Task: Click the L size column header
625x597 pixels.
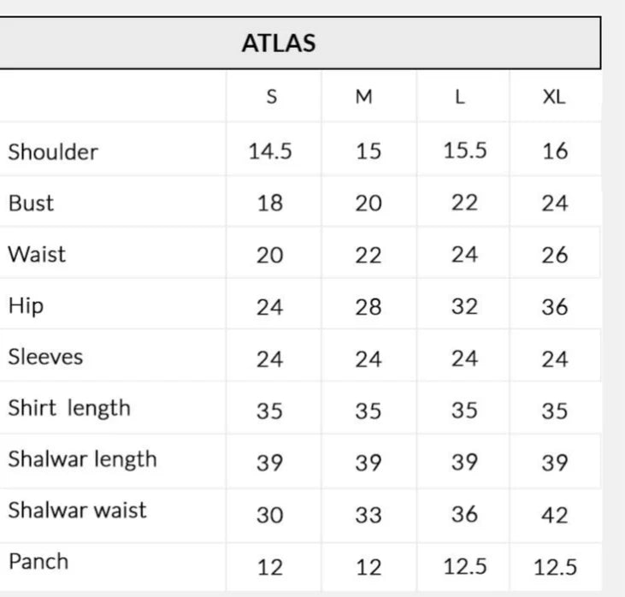Action: [460, 97]
